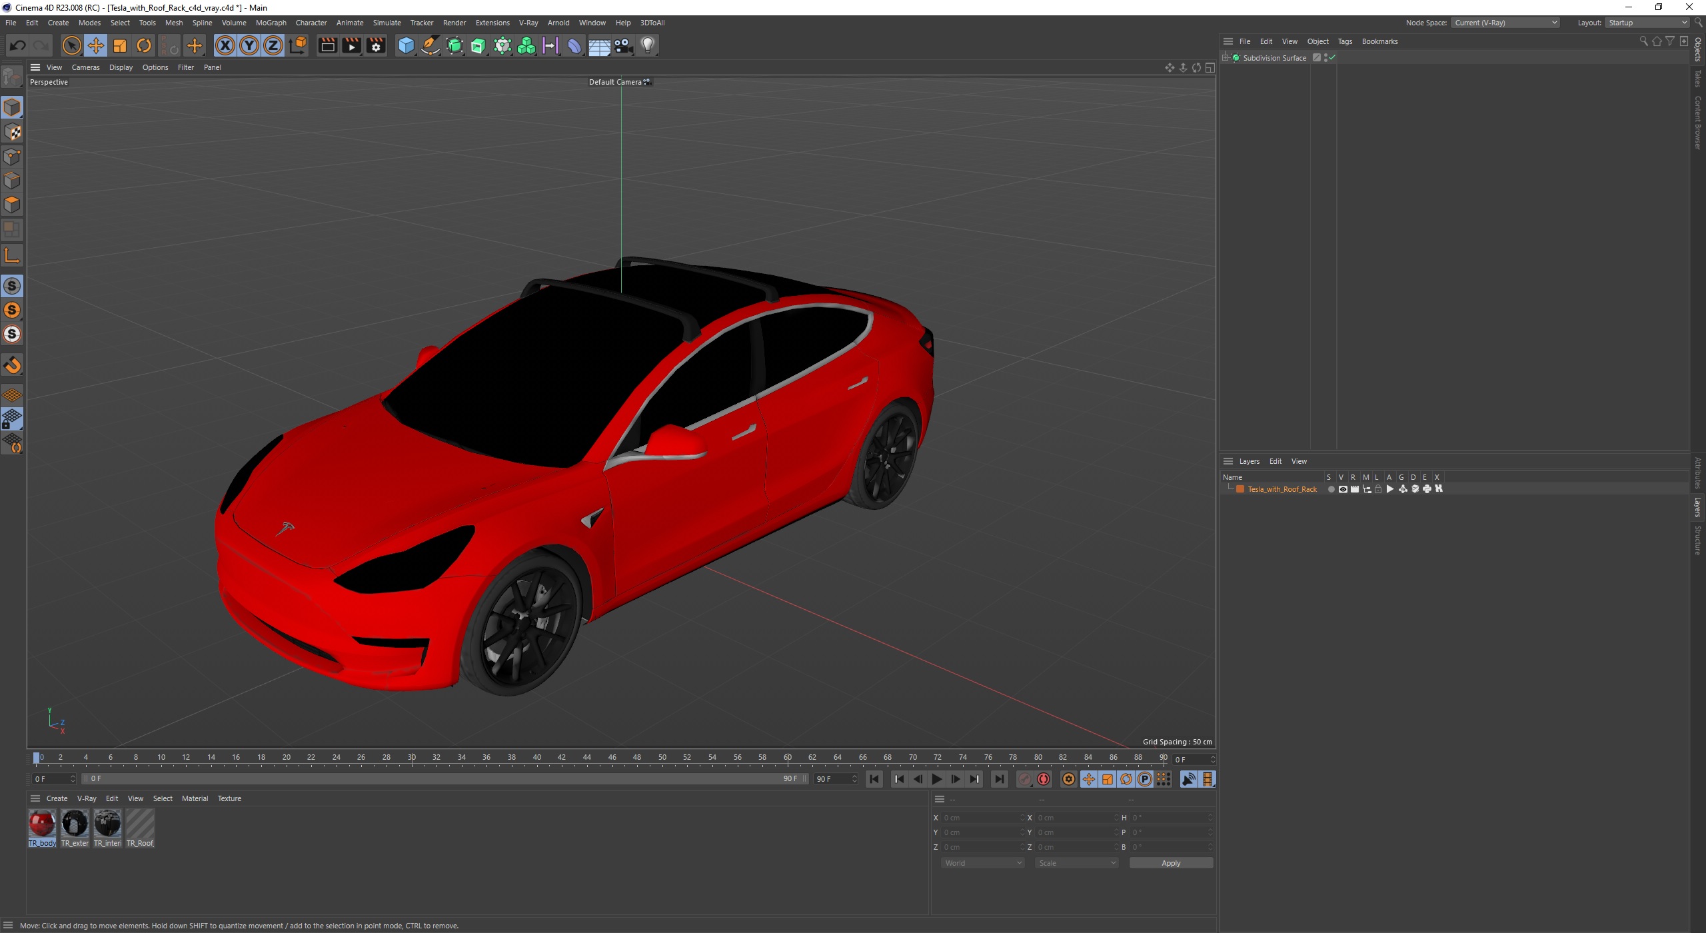This screenshot has width=1706, height=933.
Task: Open the Render menu
Action: [x=454, y=23]
